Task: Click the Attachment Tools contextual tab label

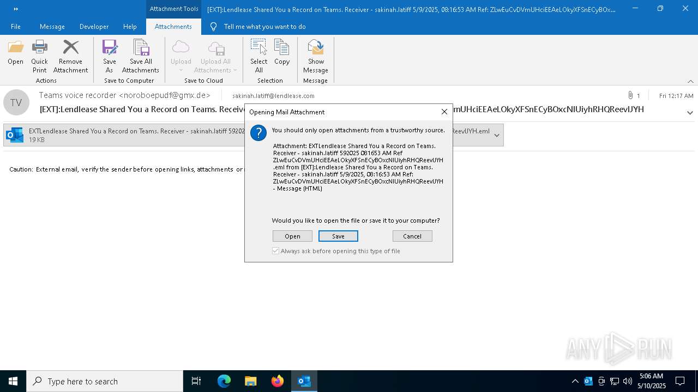Action: click(x=174, y=9)
